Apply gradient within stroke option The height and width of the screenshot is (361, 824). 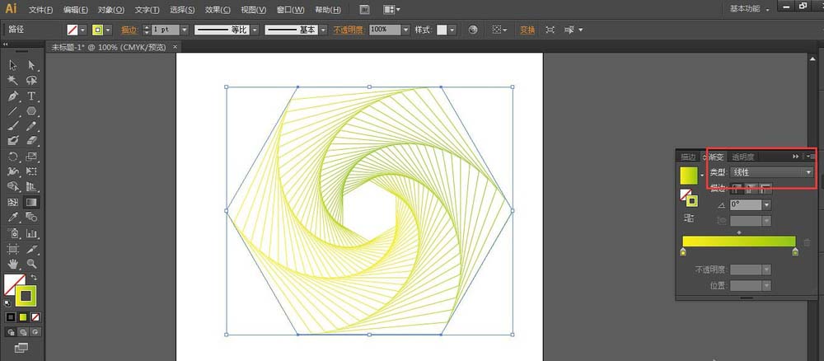pyautogui.click(x=737, y=188)
